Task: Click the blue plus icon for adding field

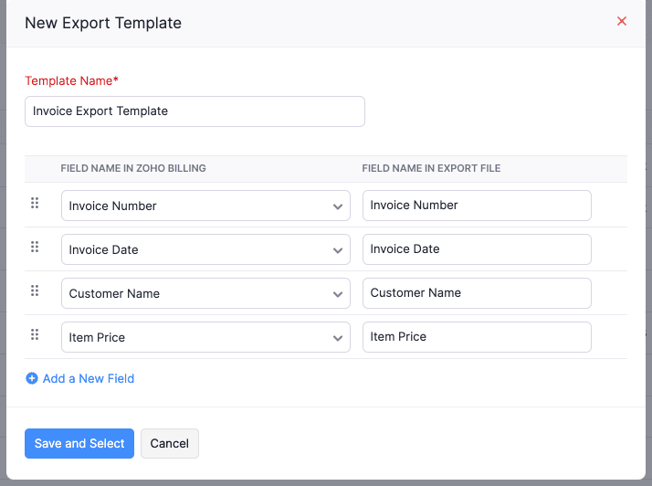Action: tap(32, 378)
